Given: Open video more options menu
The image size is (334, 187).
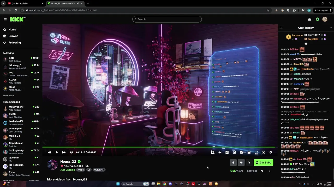Looking at the screenshot, I should [x=270, y=171].
